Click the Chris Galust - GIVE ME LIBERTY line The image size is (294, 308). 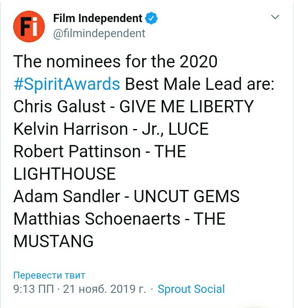[134, 107]
